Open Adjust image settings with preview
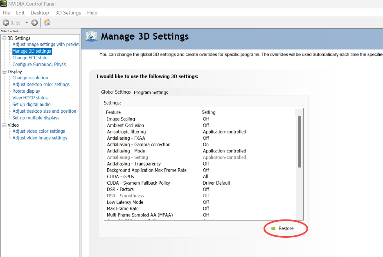383x257 pixels. pos(46,45)
